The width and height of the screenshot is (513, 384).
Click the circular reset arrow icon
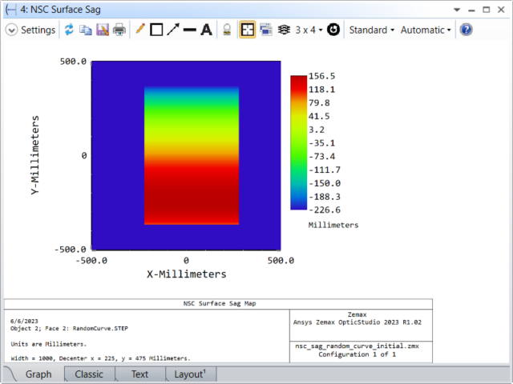pyautogui.click(x=333, y=30)
